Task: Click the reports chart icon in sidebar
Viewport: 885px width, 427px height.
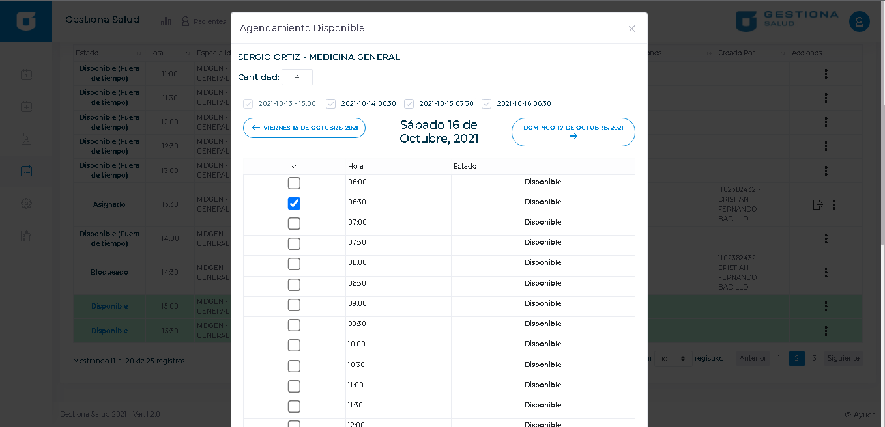Action: click(x=26, y=236)
